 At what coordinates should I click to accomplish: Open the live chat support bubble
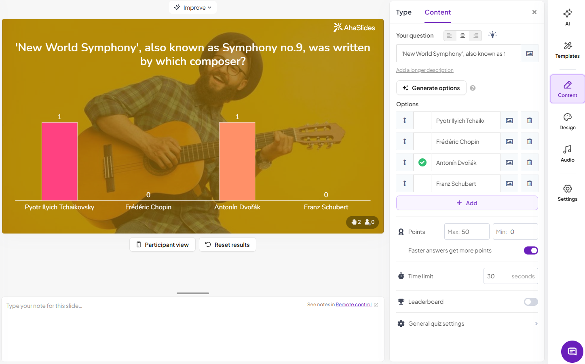pos(572,351)
